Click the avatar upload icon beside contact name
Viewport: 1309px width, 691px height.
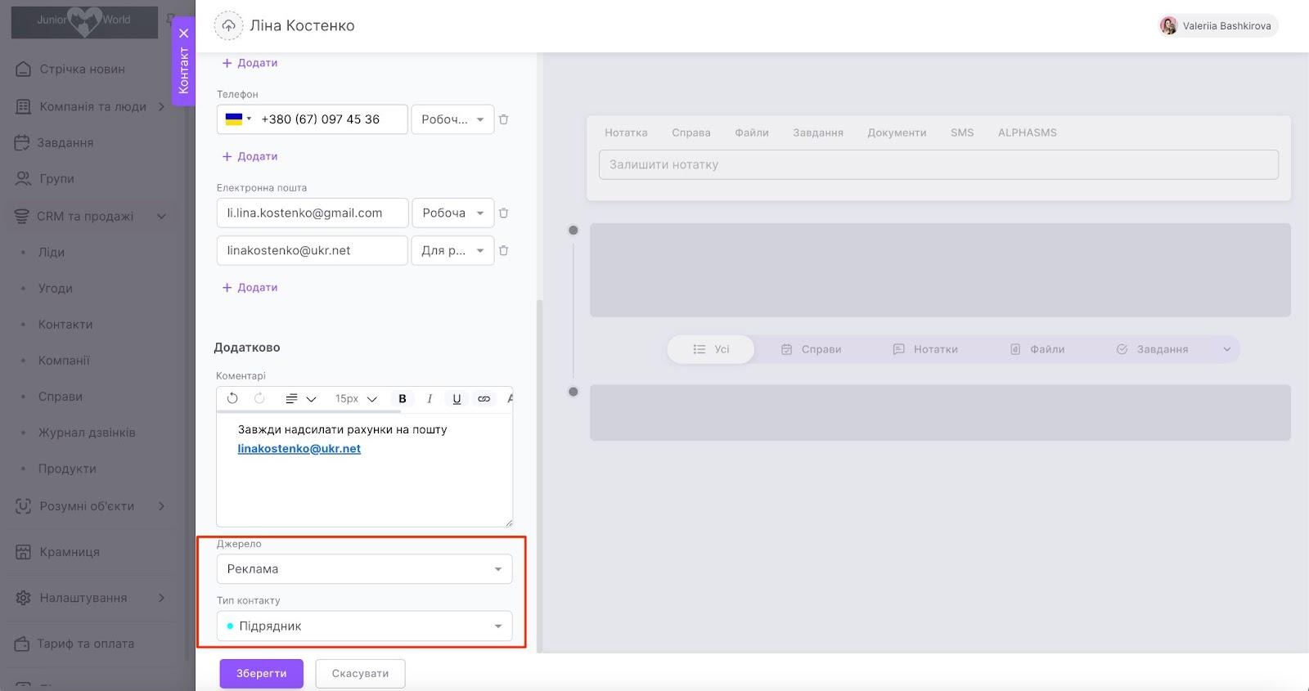(228, 26)
